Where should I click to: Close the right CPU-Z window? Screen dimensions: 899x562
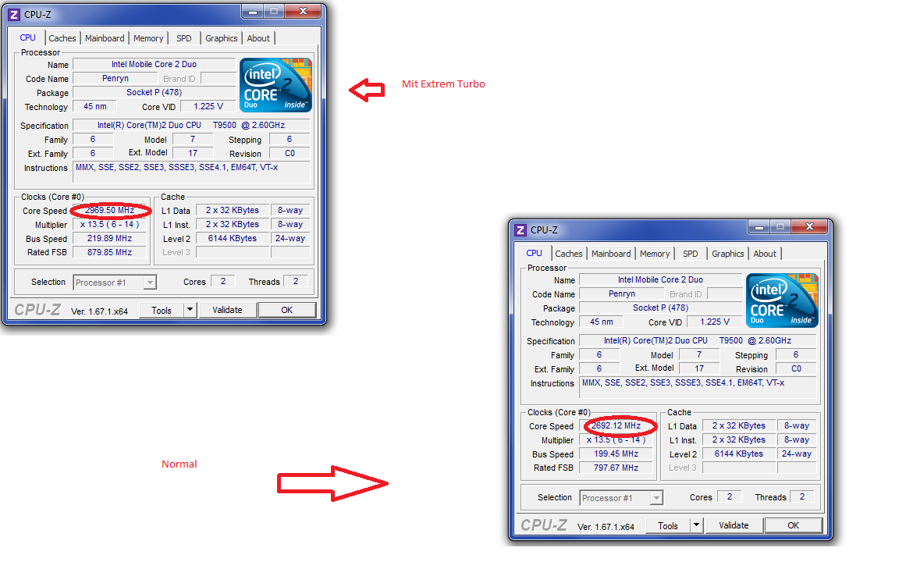click(x=809, y=226)
